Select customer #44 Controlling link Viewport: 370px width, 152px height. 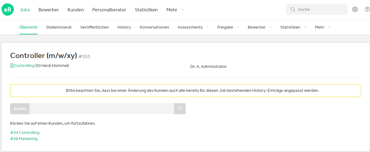point(25,133)
